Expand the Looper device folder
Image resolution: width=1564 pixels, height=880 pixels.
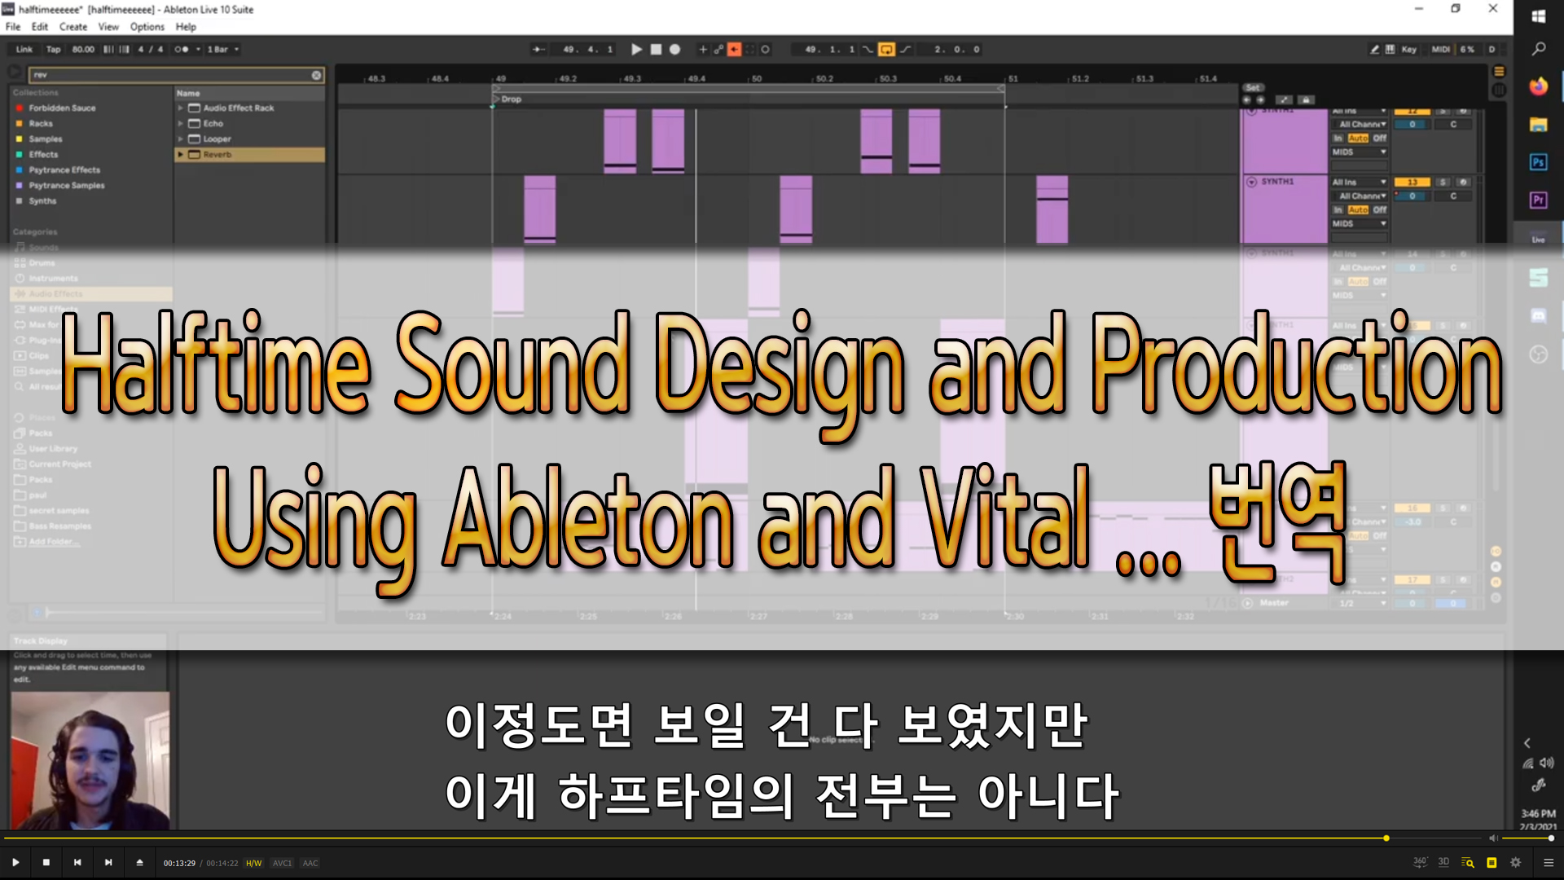tap(180, 139)
